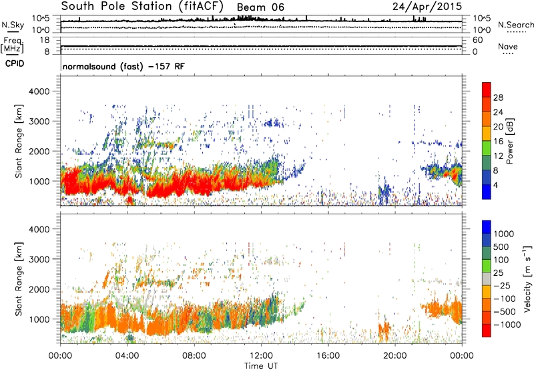Click the Power colorbar swatch between 8 and 12
The width and height of the screenshot is (534, 370).
(487, 163)
